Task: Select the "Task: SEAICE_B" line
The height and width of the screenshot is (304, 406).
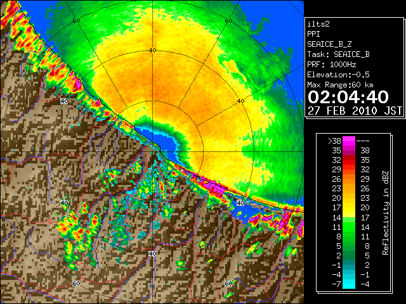Action: click(x=338, y=54)
